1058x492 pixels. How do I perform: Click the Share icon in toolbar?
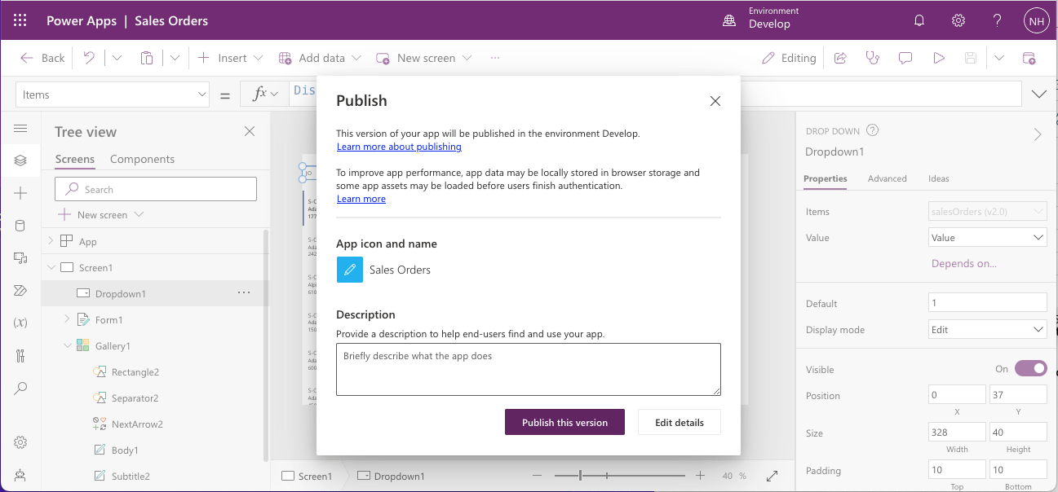(x=840, y=58)
